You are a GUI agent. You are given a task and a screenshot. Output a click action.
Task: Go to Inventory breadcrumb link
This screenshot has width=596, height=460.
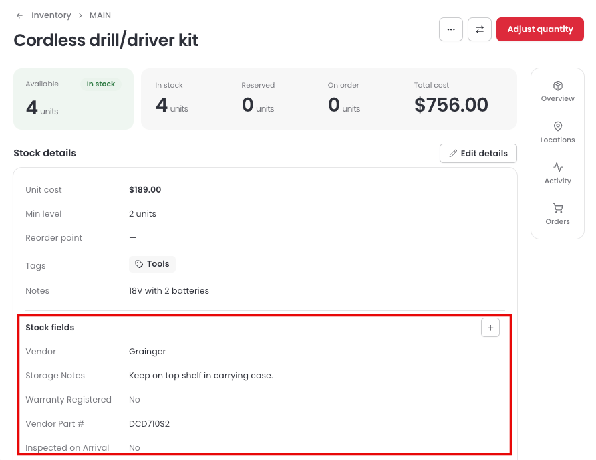tap(51, 15)
